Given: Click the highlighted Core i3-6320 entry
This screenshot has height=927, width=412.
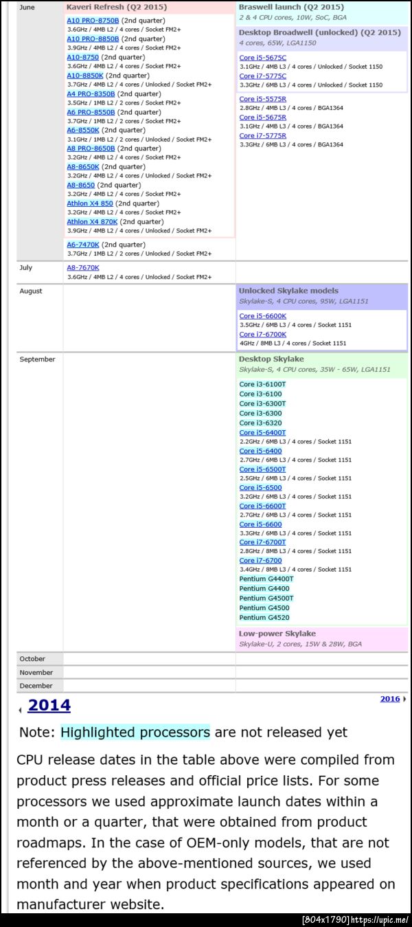Looking at the screenshot, I should coord(261,423).
